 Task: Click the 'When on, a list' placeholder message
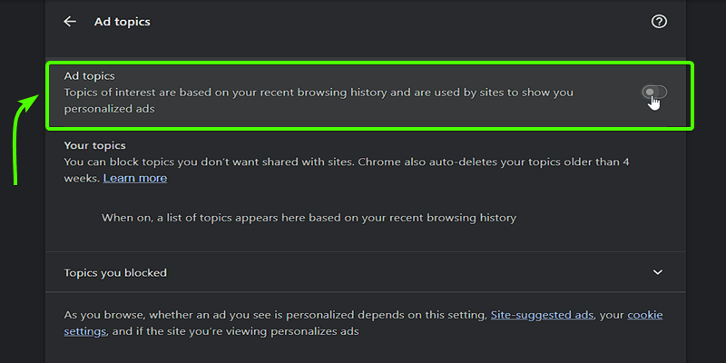click(309, 218)
